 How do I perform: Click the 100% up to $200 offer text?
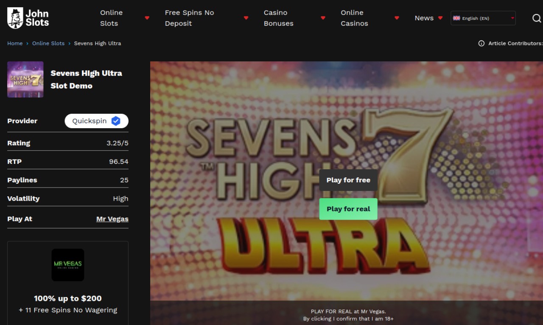tap(68, 298)
